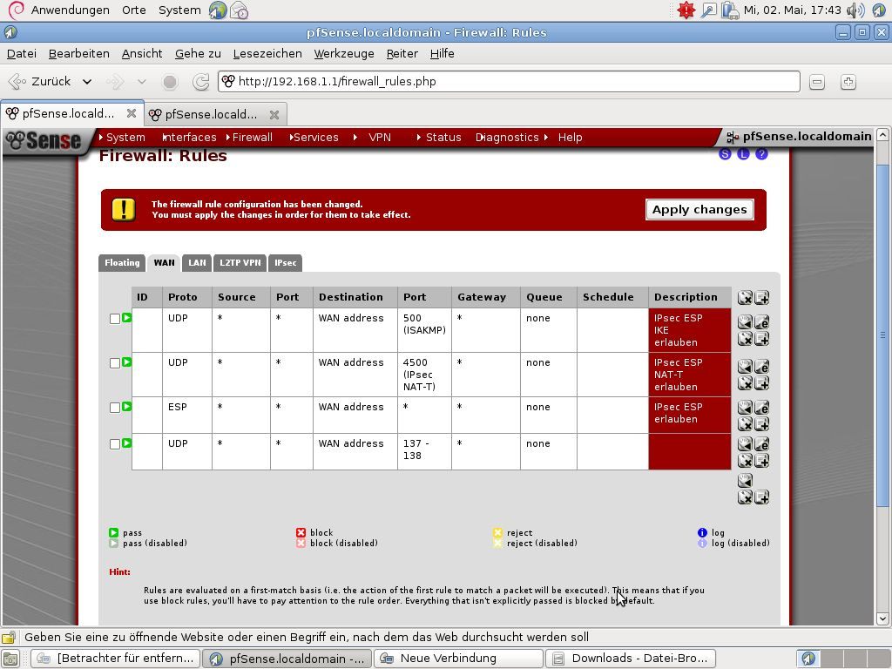Select the checkbox for the ESP protocol rule
The height and width of the screenshot is (669, 892).
115,408
